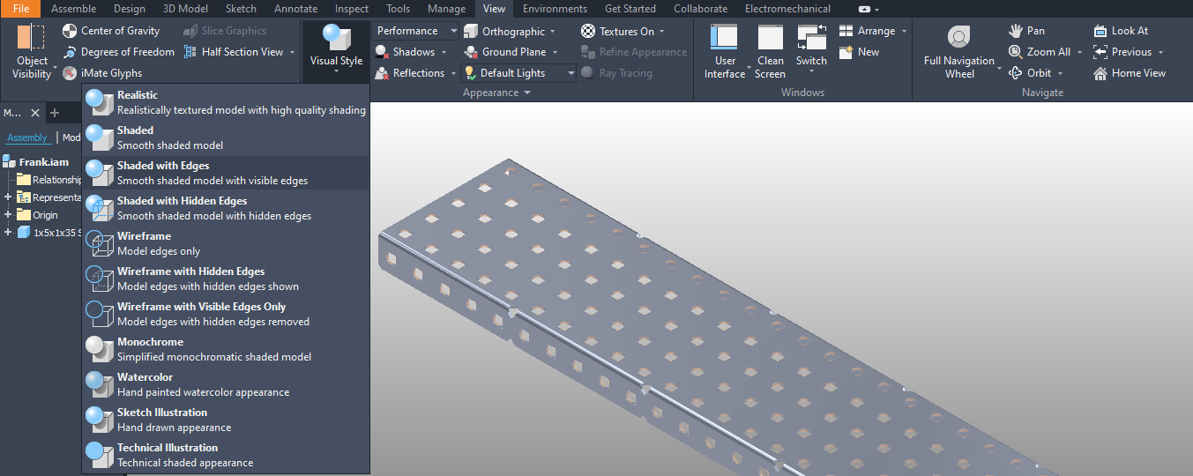Open the Default Lights combo box
Viewport: 1193px width, 476px height.
point(518,73)
